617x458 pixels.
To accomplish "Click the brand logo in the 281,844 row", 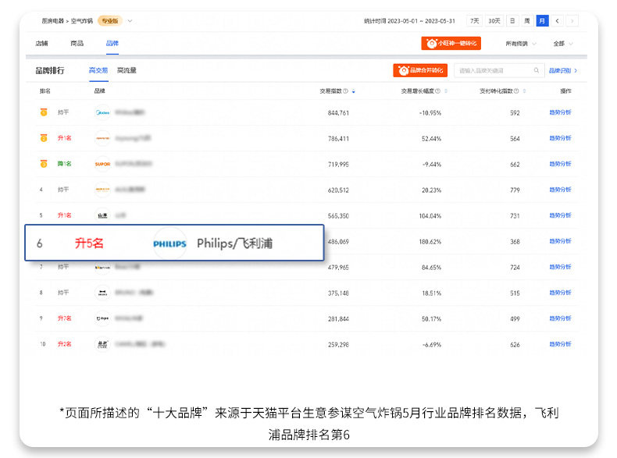I will (x=102, y=318).
